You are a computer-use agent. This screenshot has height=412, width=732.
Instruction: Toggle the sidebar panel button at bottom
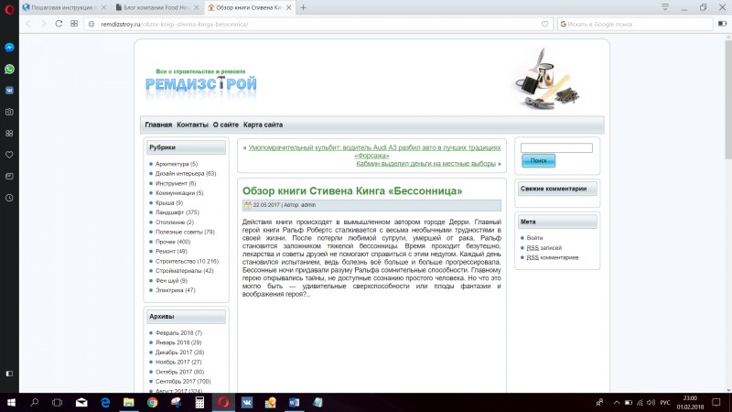point(9,374)
